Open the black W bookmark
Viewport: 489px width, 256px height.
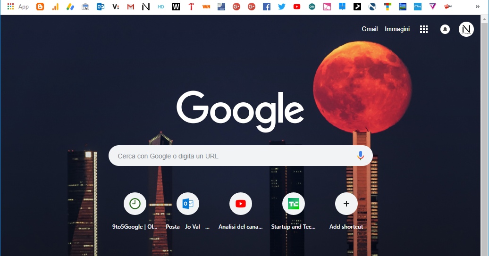pos(176,7)
